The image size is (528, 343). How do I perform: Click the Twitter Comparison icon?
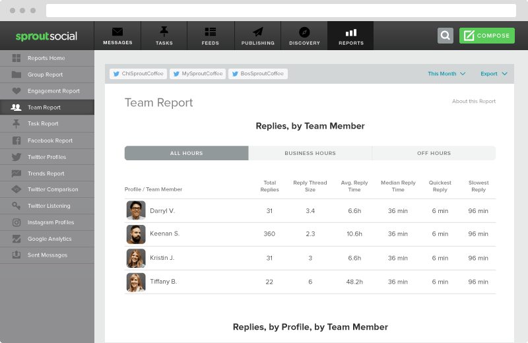16,189
